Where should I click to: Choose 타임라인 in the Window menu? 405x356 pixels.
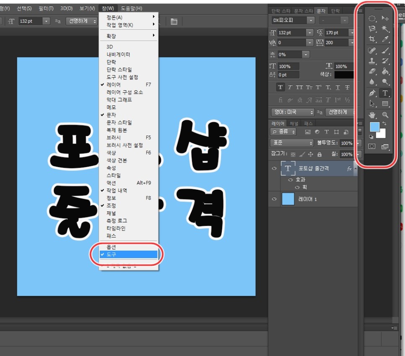[129, 228]
